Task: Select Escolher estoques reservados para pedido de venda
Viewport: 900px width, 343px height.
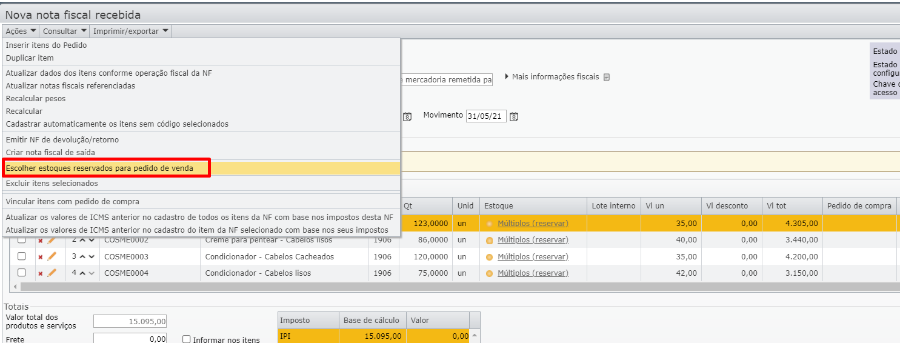Action: tap(201, 168)
